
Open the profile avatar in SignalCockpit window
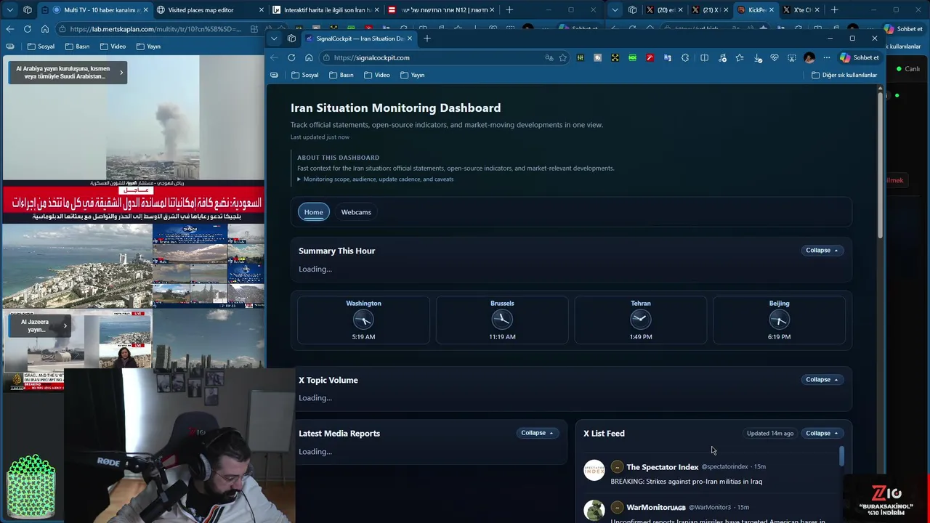(x=809, y=57)
